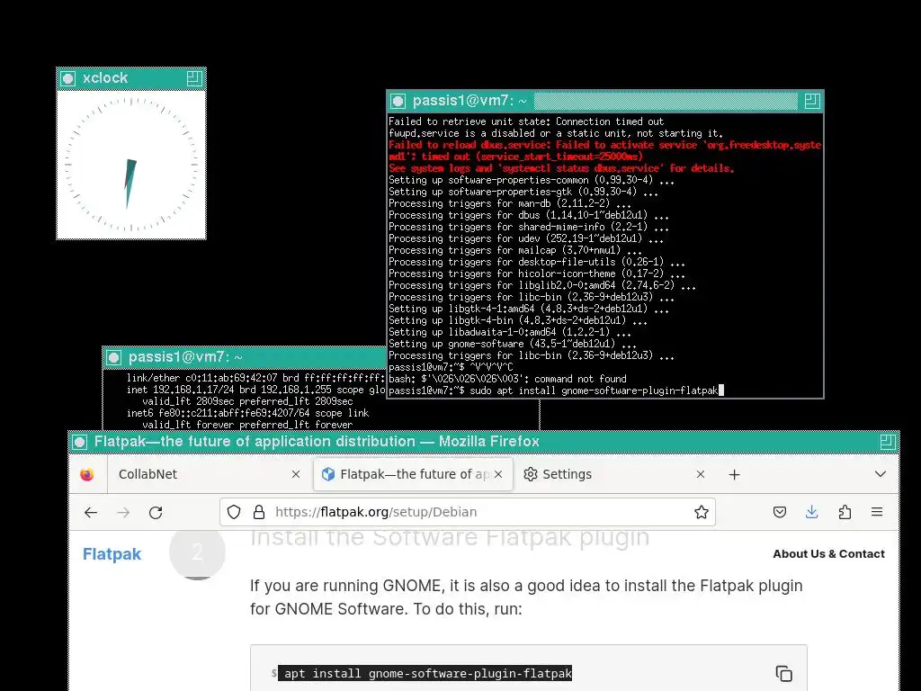Click Firefox window maximize corner icon
The width and height of the screenshot is (921, 691).
(x=888, y=442)
